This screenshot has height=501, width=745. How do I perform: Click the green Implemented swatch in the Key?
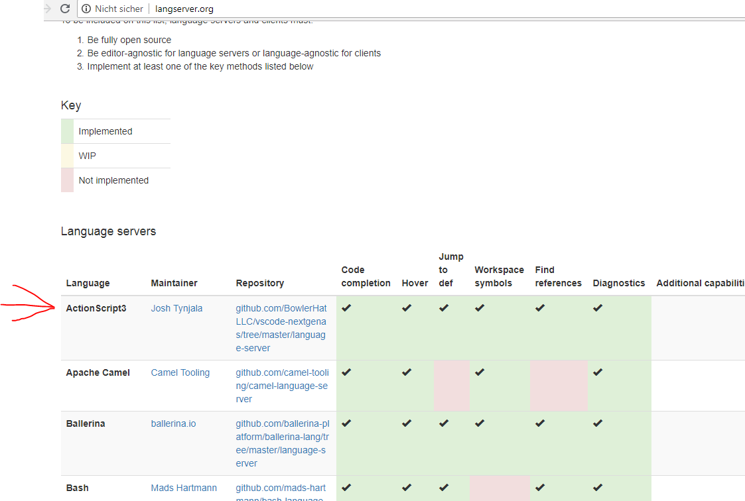pyautogui.click(x=66, y=131)
